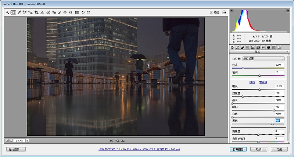Rotate image 90° clockwise
The width and height of the screenshot is (294, 157).
tap(89, 12)
